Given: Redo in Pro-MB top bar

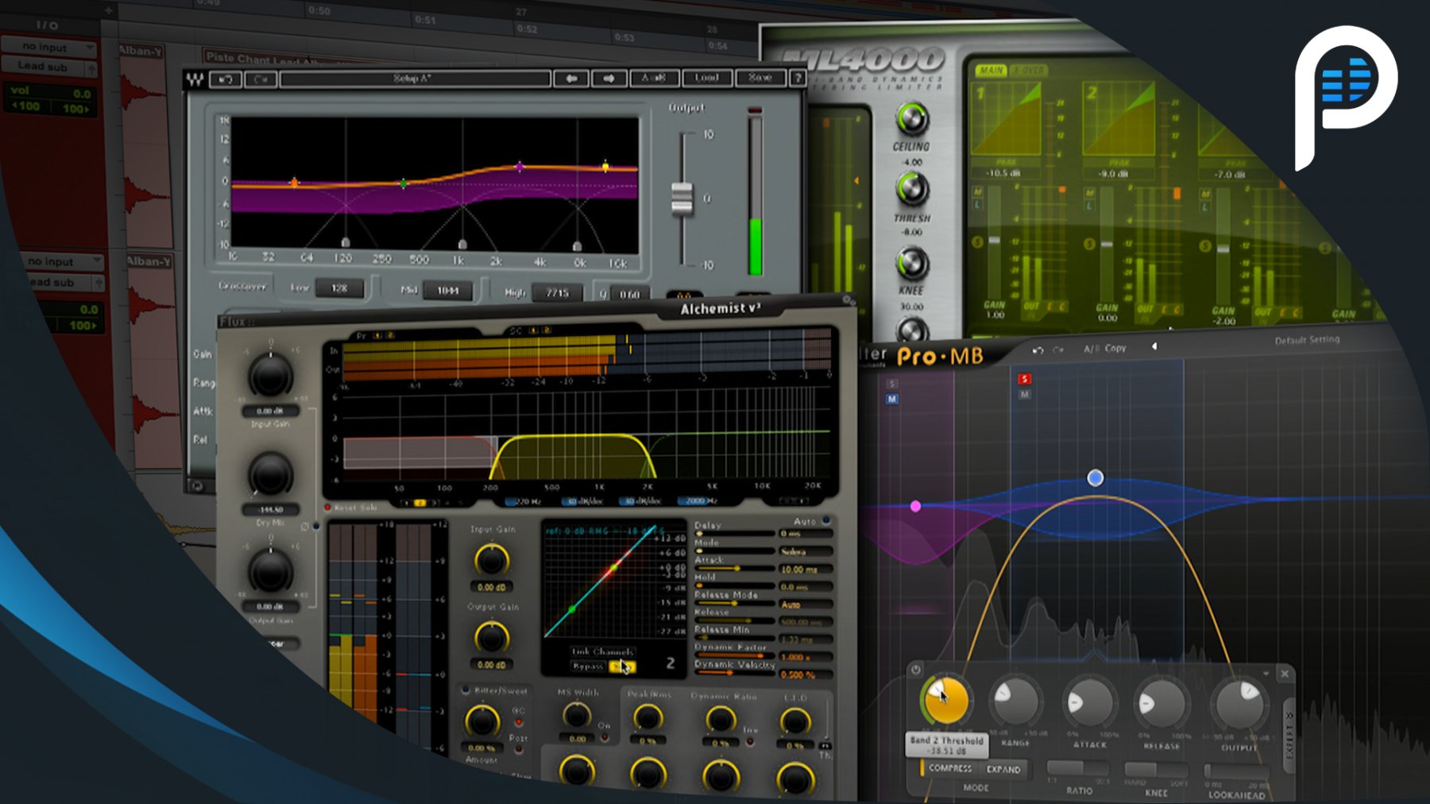Looking at the screenshot, I should 1057,350.
